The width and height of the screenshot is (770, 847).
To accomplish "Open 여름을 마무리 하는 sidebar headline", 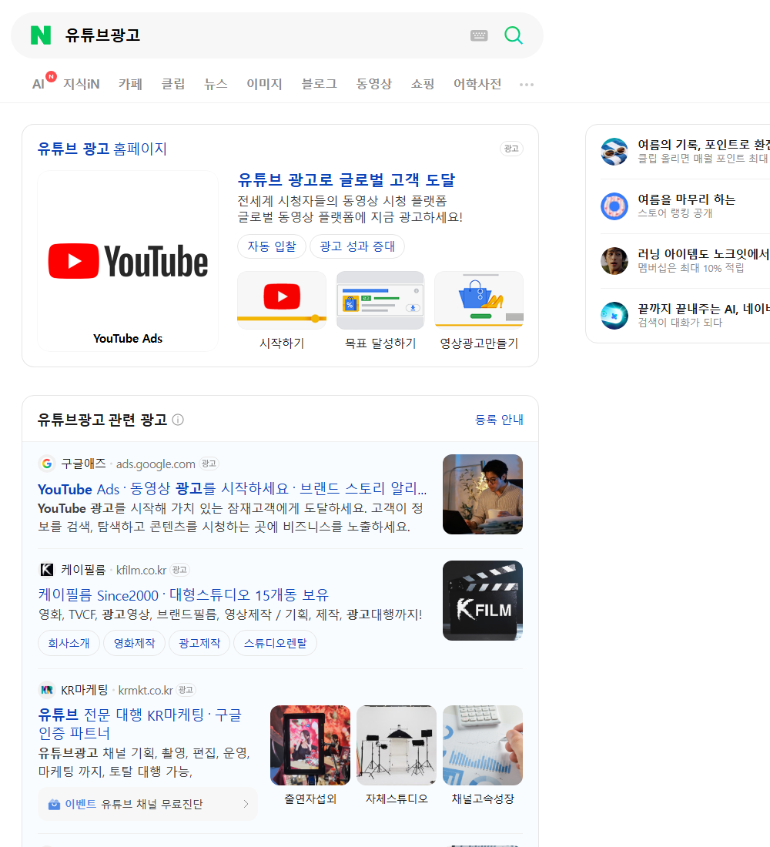I will 686,199.
